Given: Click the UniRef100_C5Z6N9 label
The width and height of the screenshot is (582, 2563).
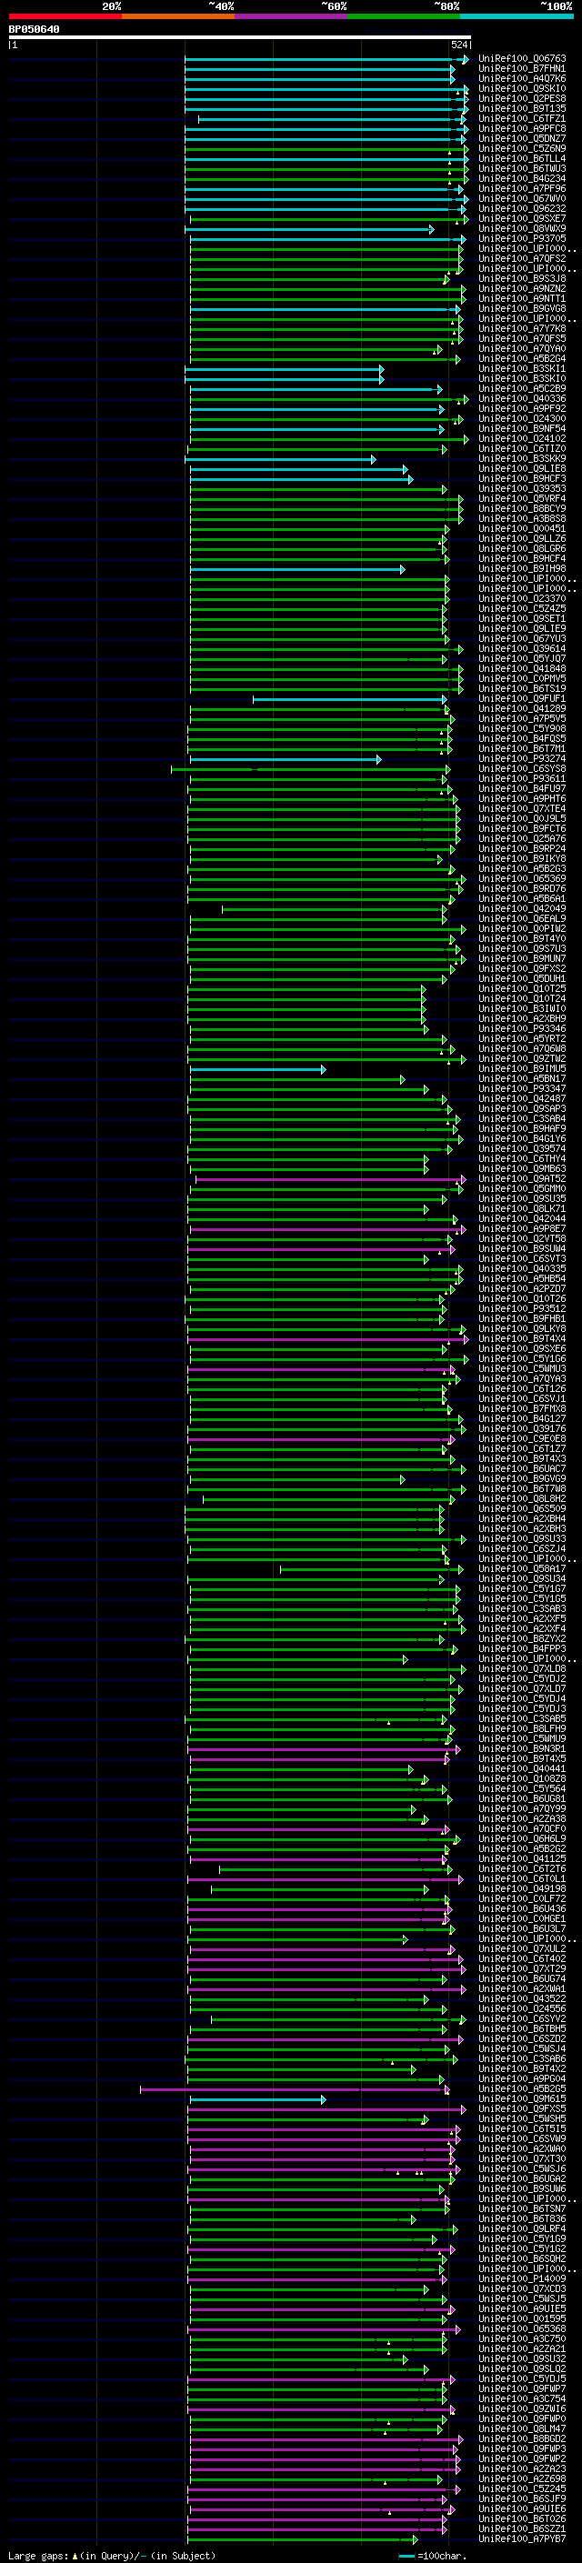Looking at the screenshot, I should (522, 149).
